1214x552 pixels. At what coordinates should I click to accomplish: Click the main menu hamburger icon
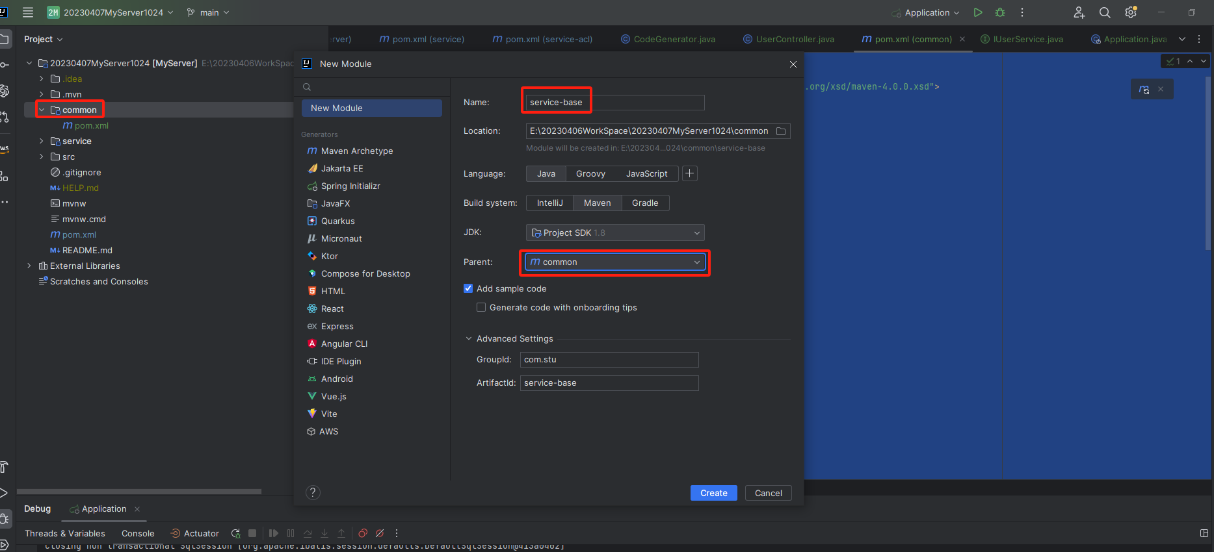[28, 12]
